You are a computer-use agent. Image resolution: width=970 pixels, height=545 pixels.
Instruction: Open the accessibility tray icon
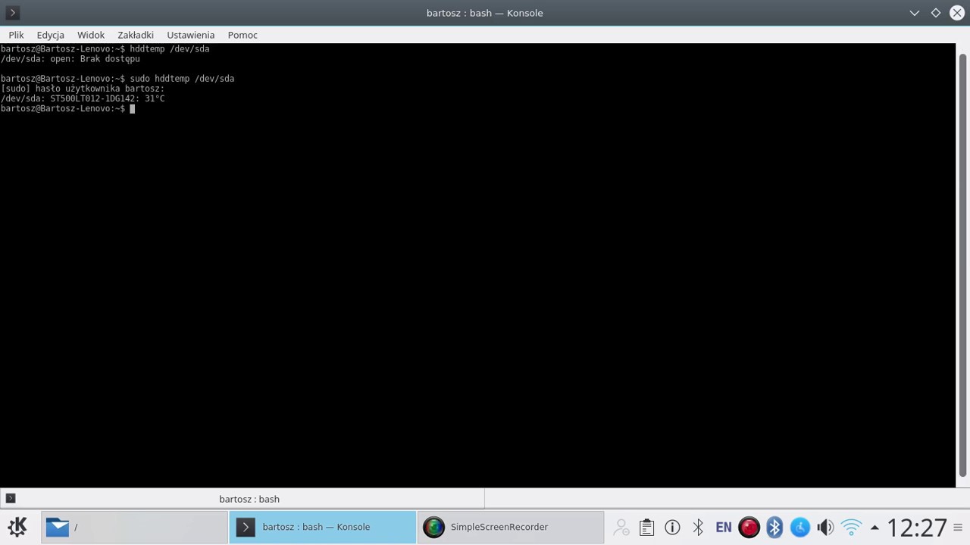pyautogui.click(x=800, y=527)
